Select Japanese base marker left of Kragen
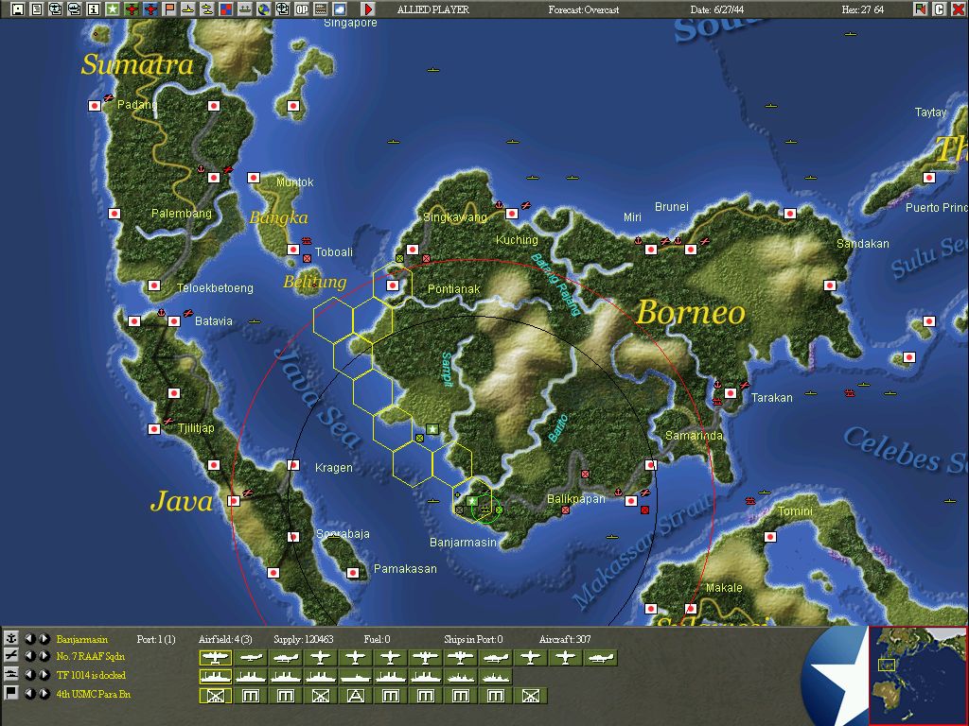 point(293,465)
